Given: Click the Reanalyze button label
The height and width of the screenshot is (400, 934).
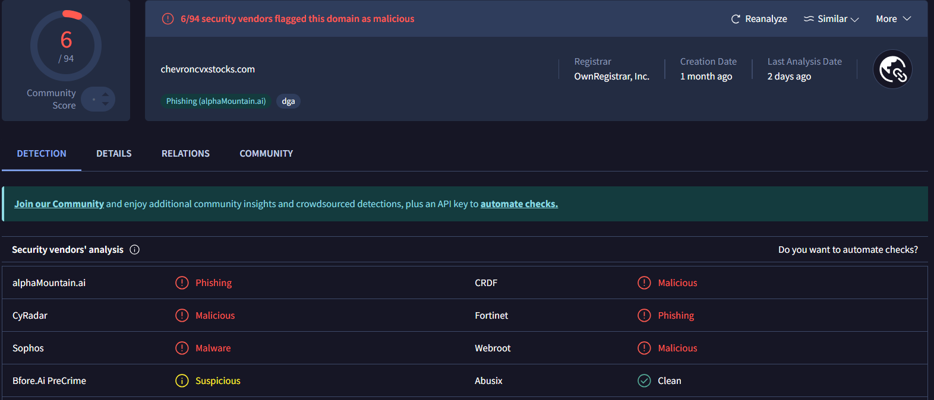Looking at the screenshot, I should pos(766,19).
